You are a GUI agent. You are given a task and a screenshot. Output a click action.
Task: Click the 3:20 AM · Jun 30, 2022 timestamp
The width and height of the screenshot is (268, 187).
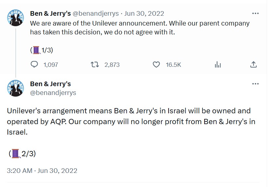tap(42, 171)
